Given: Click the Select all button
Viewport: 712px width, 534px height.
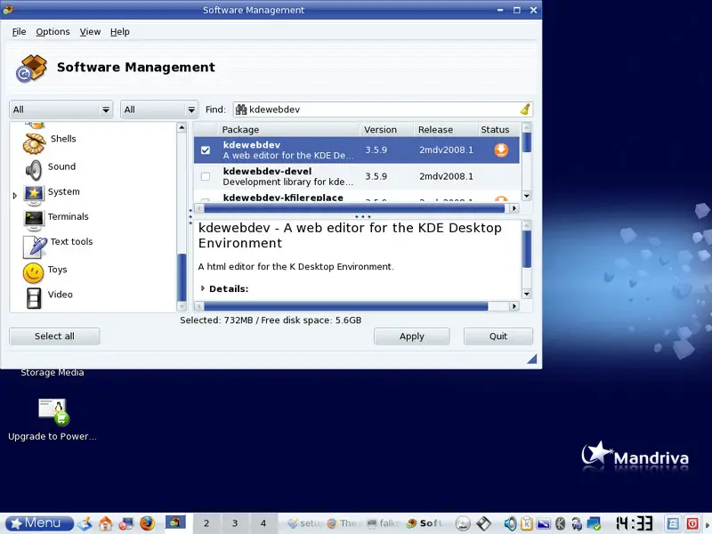Looking at the screenshot, I should [54, 336].
